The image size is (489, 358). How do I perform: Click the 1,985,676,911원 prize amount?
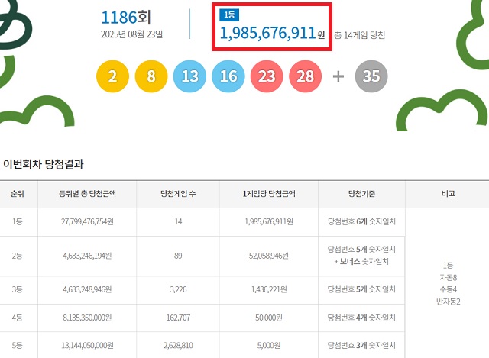click(x=267, y=33)
